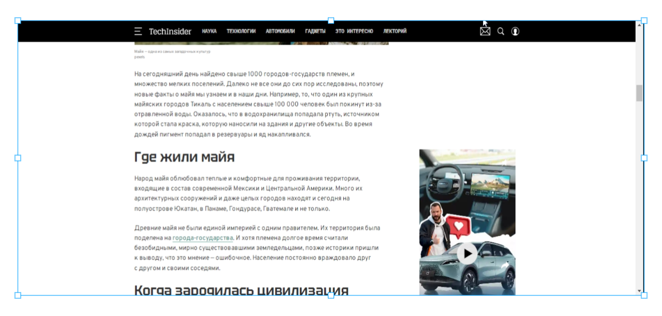Viewport: 662px width, 316px height.
Task: Click the pexels photo credit text
Action: pos(139,57)
